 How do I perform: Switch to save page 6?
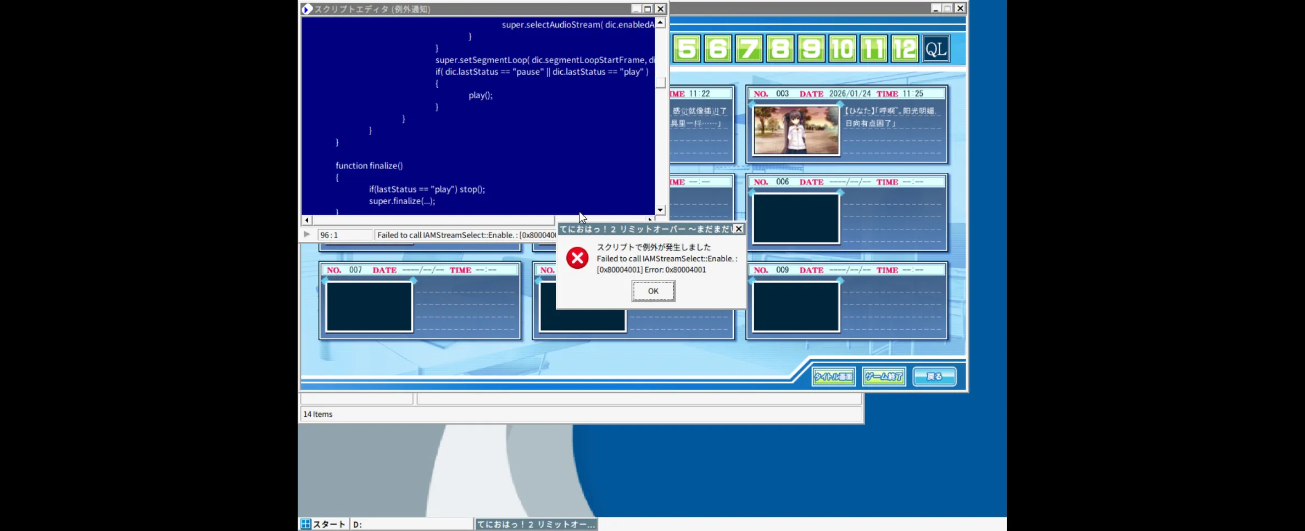(x=718, y=49)
